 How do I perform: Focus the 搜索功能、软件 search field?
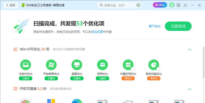pos(119,5)
